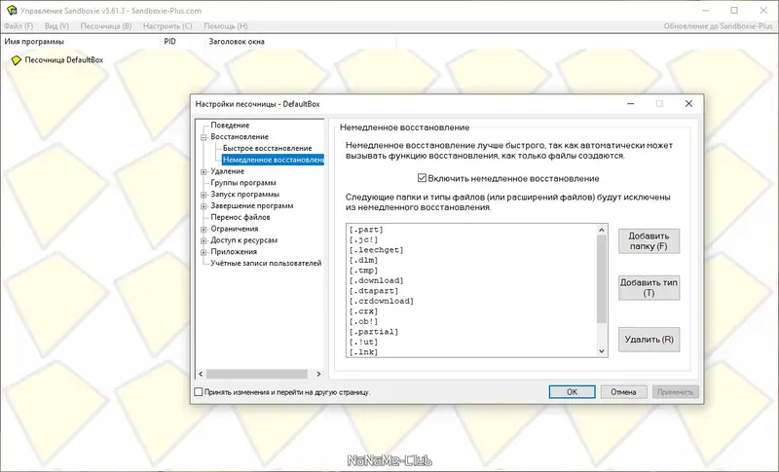Select the [.dtapart] list entry
This screenshot has width=779, height=472.
pos(374,291)
